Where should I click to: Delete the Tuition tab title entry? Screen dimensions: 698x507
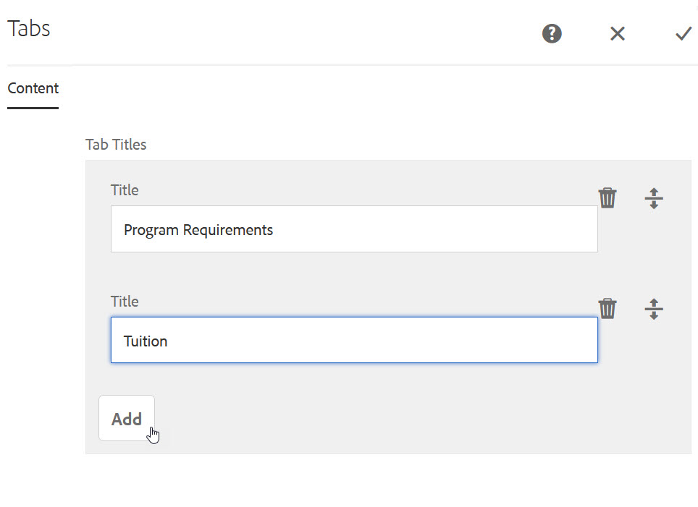[x=607, y=309]
